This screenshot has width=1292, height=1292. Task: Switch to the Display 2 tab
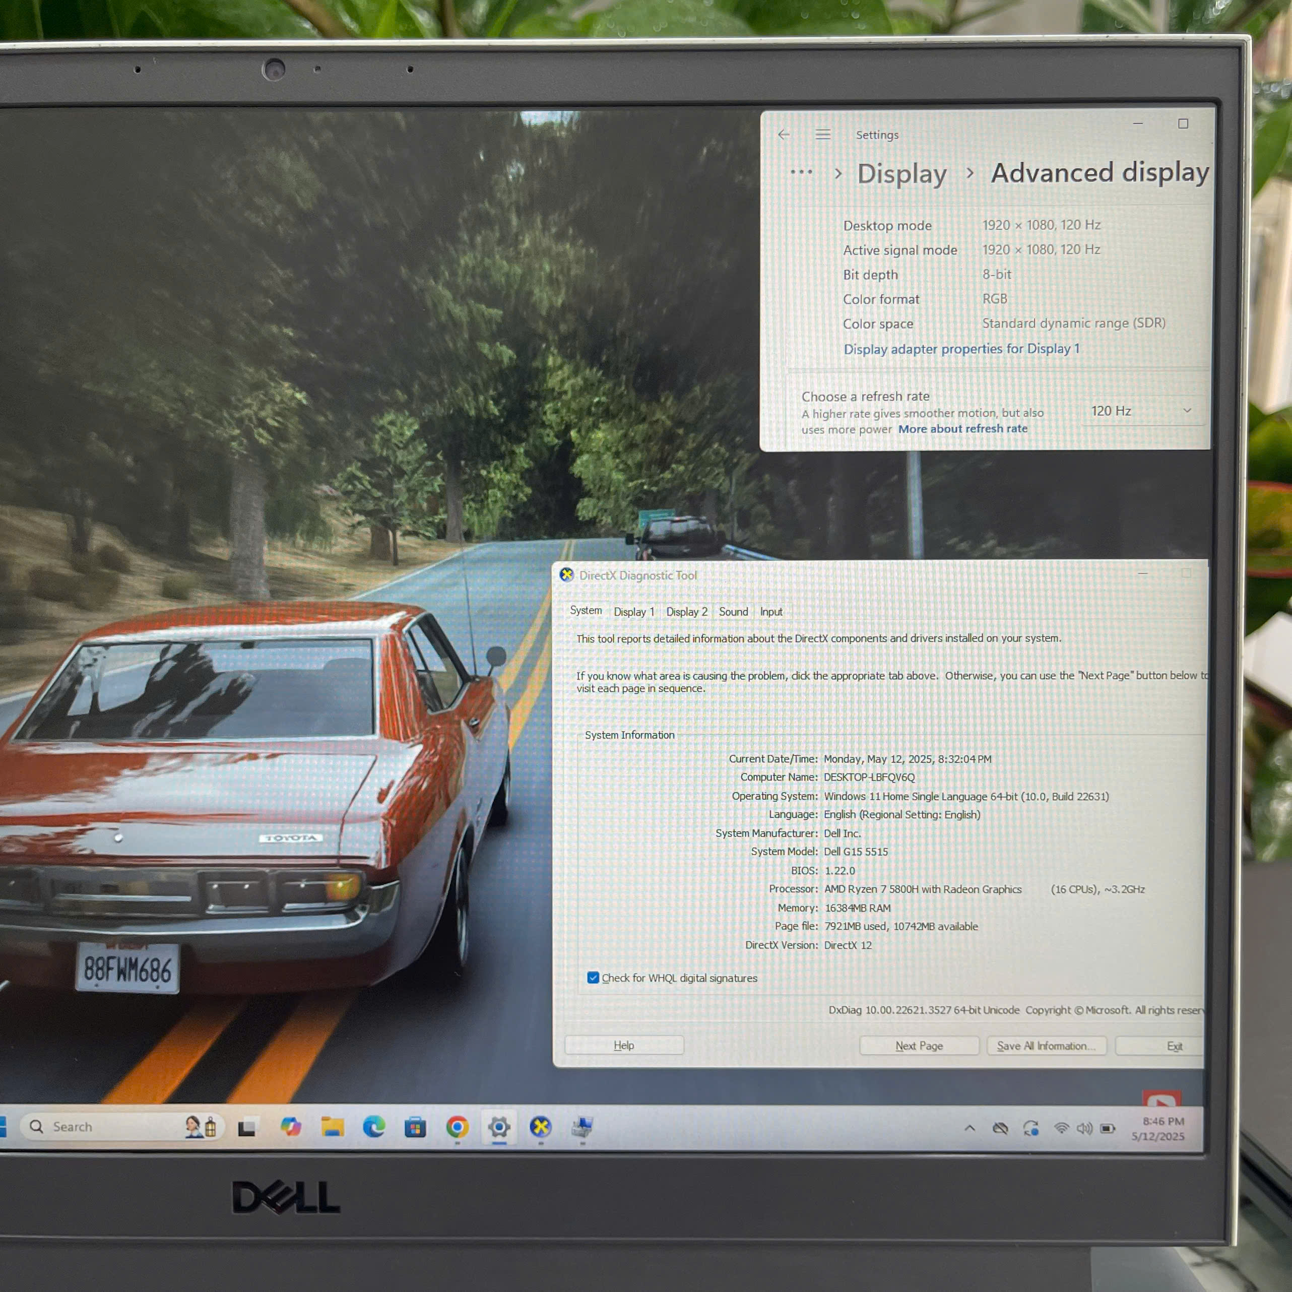click(x=687, y=612)
